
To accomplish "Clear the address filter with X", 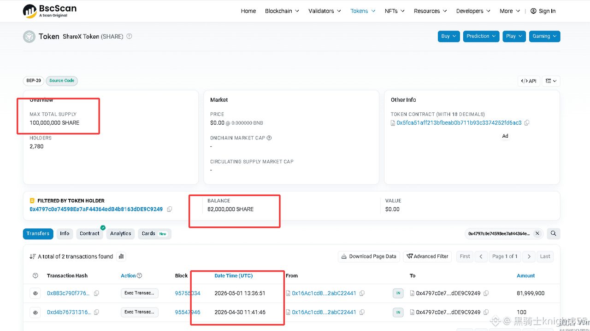I will tap(537, 233).
